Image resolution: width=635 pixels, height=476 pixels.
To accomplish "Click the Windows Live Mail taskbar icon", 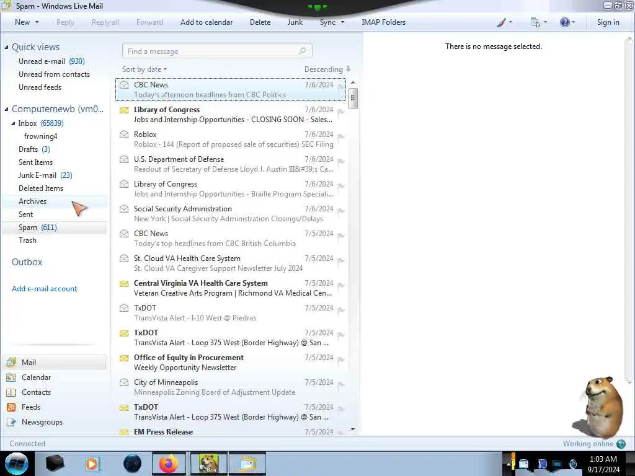I will (x=247, y=464).
